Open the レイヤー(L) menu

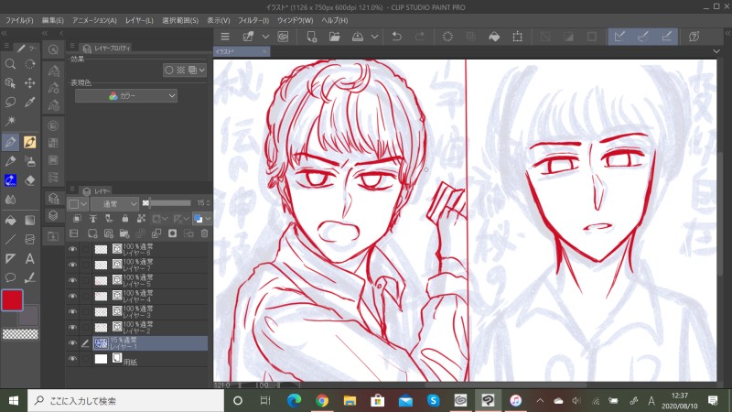click(139, 20)
